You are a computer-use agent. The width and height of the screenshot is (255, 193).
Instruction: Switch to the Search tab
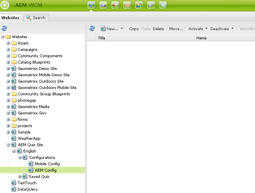(36, 17)
